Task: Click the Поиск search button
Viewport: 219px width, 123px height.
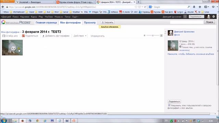Action: click(209, 22)
